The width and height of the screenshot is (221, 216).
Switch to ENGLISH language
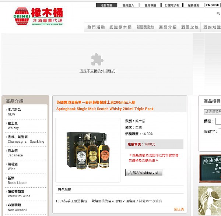pyautogui.click(x=213, y=5)
